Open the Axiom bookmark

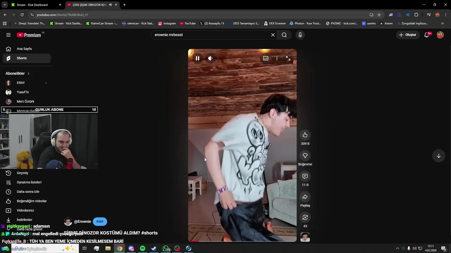pyautogui.click(x=386, y=24)
